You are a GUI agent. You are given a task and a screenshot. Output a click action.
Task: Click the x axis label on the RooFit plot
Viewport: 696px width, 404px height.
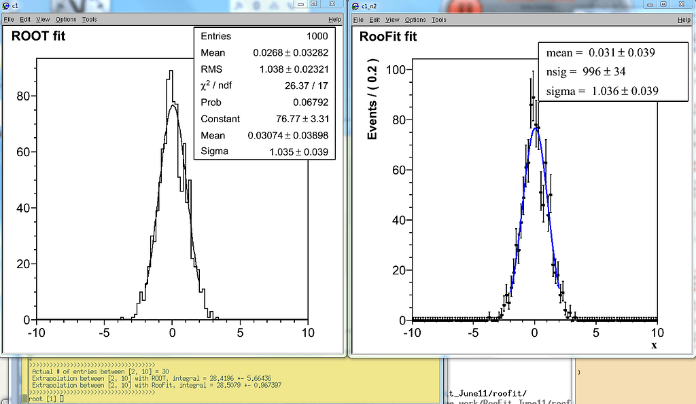tap(652, 345)
